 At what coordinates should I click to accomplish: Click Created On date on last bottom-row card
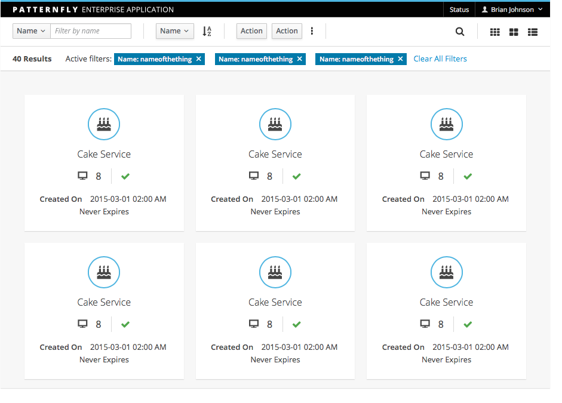pyautogui.click(x=471, y=347)
